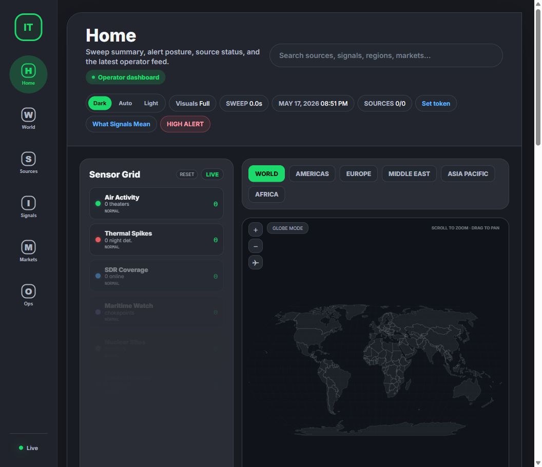Image resolution: width=542 pixels, height=467 pixels.
Task: Click the scrollbar down arrow
Action: [x=538, y=463]
